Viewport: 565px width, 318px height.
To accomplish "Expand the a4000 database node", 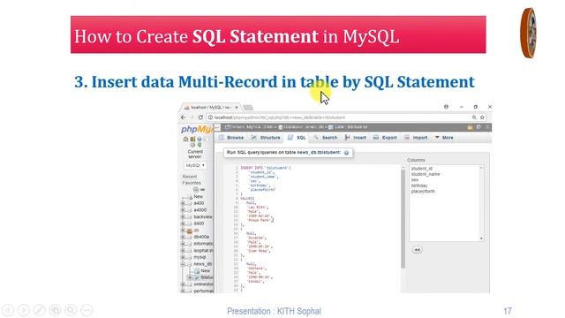I will pos(183,210).
